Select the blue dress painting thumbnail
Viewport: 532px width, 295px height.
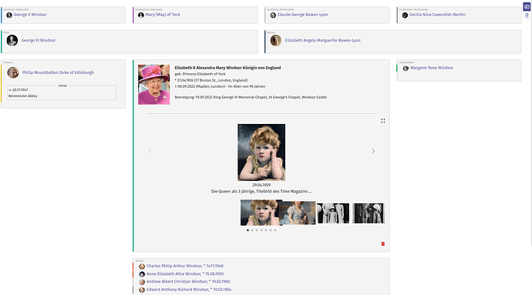point(298,213)
